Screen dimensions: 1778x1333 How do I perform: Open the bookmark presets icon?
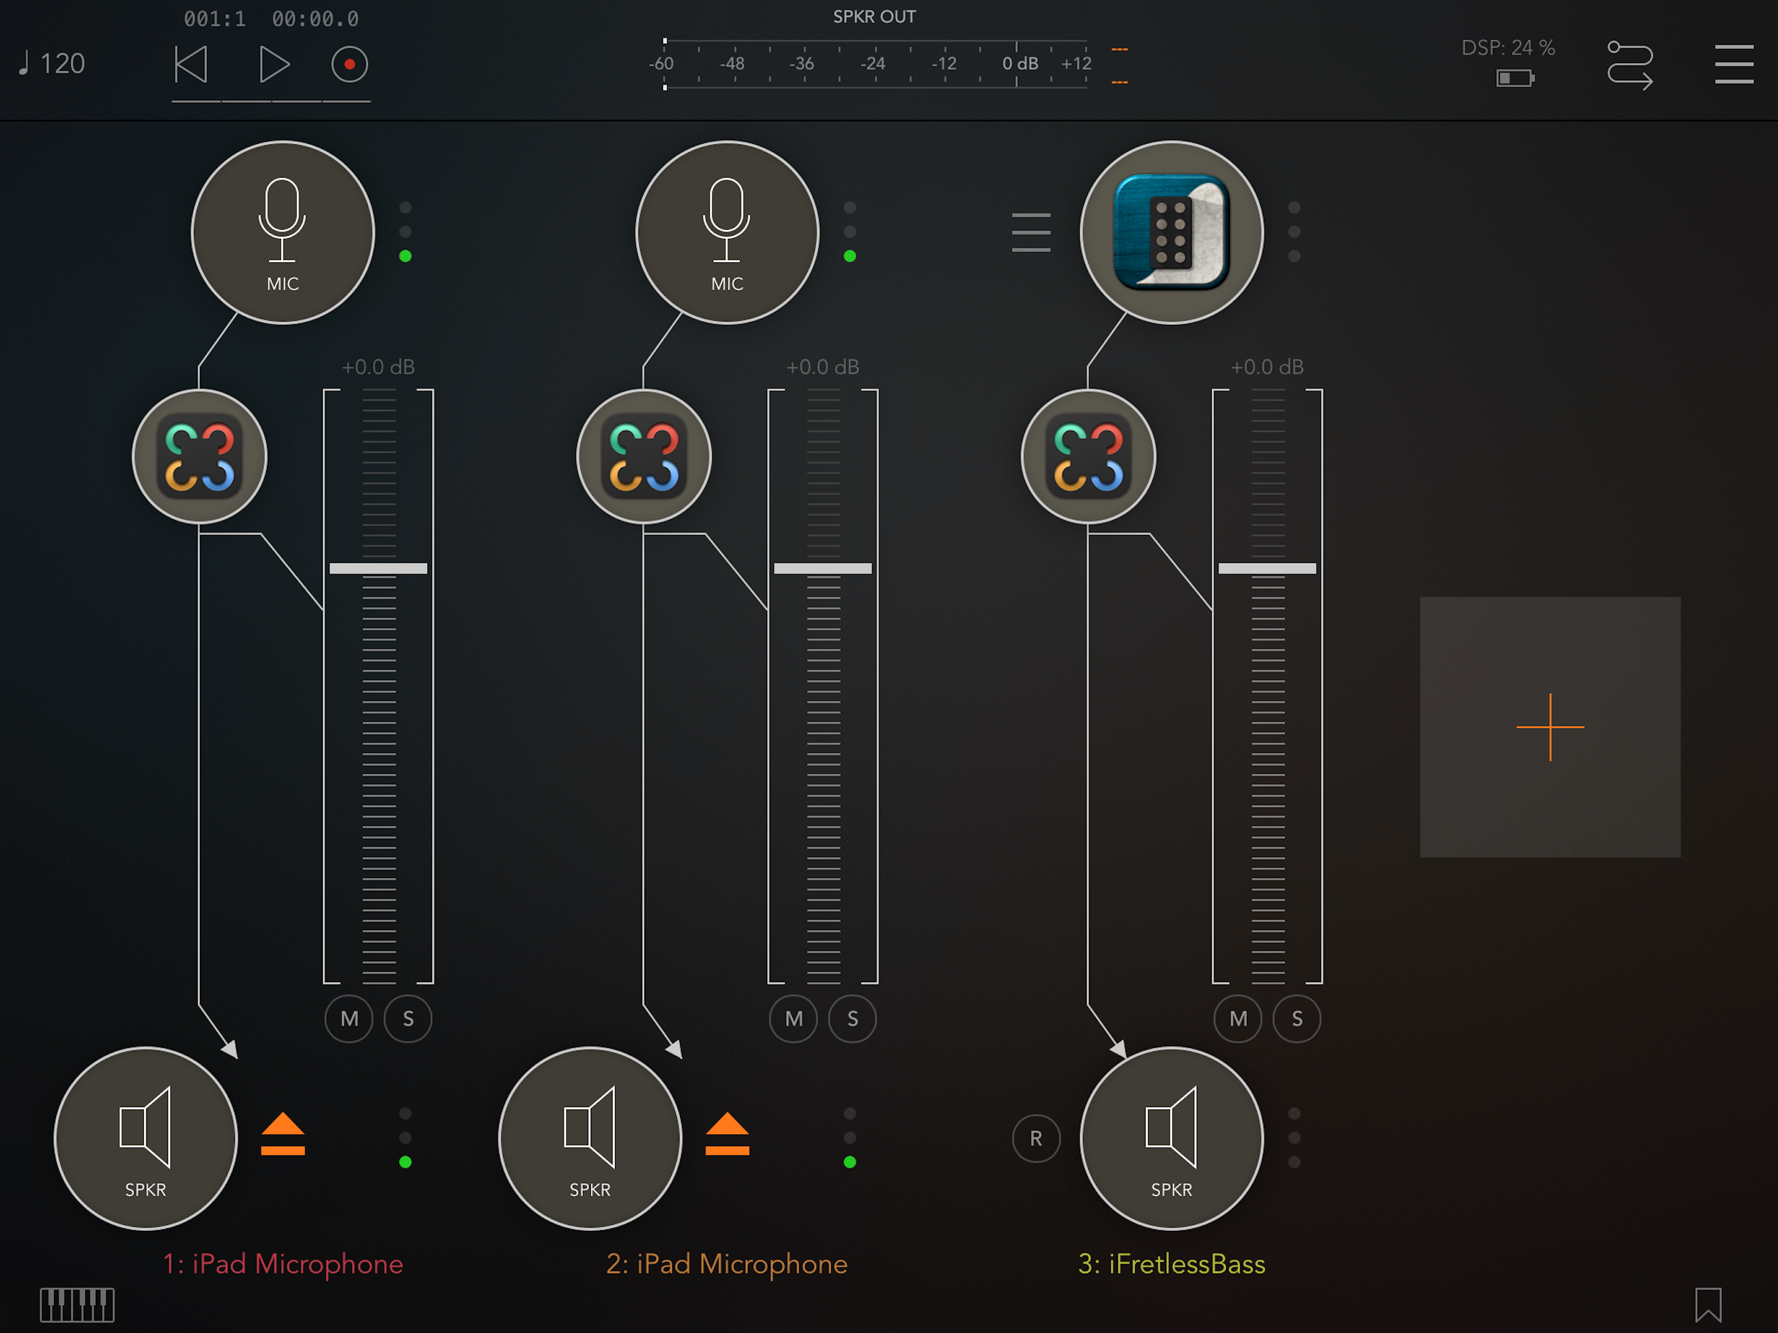click(1707, 1304)
